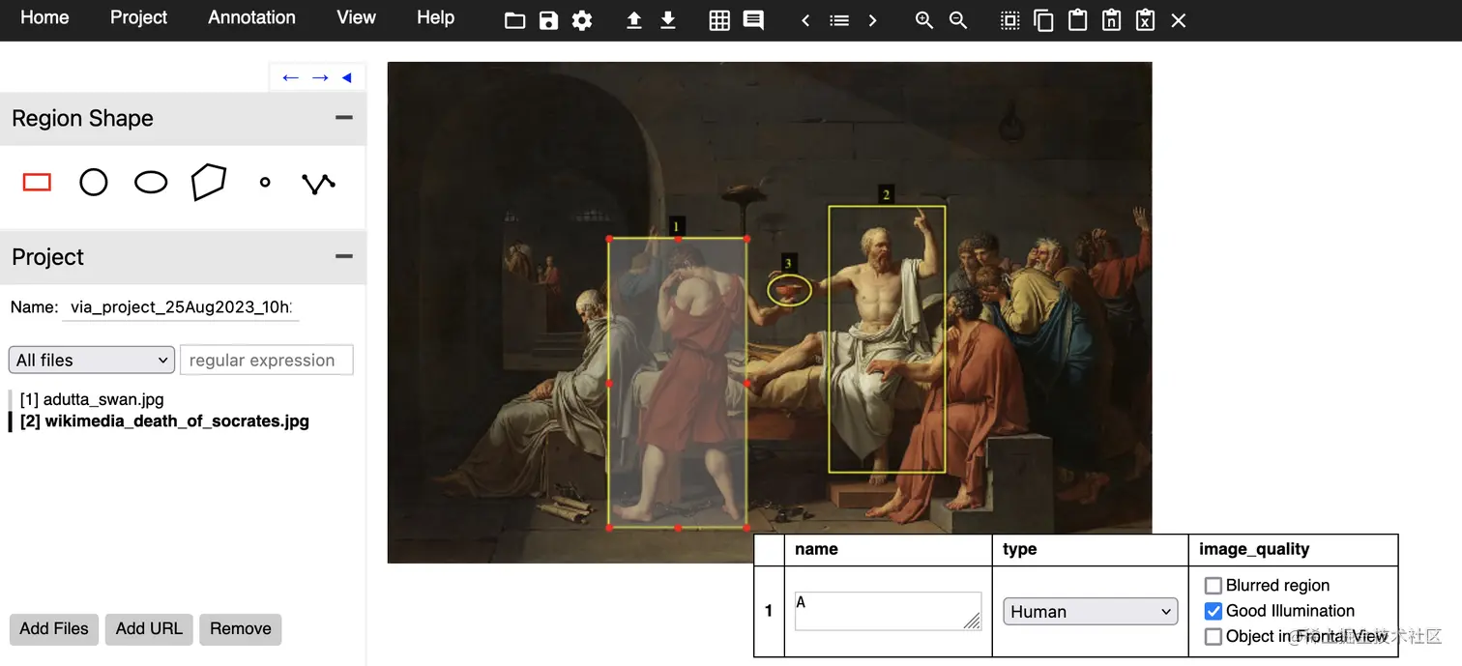This screenshot has height=666, width=1462.
Task: Toggle annotation editor speech bubble icon
Action: point(753,20)
